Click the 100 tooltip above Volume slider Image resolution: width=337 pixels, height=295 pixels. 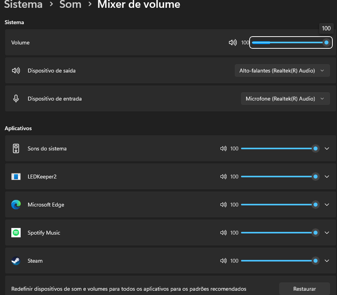pos(326,28)
